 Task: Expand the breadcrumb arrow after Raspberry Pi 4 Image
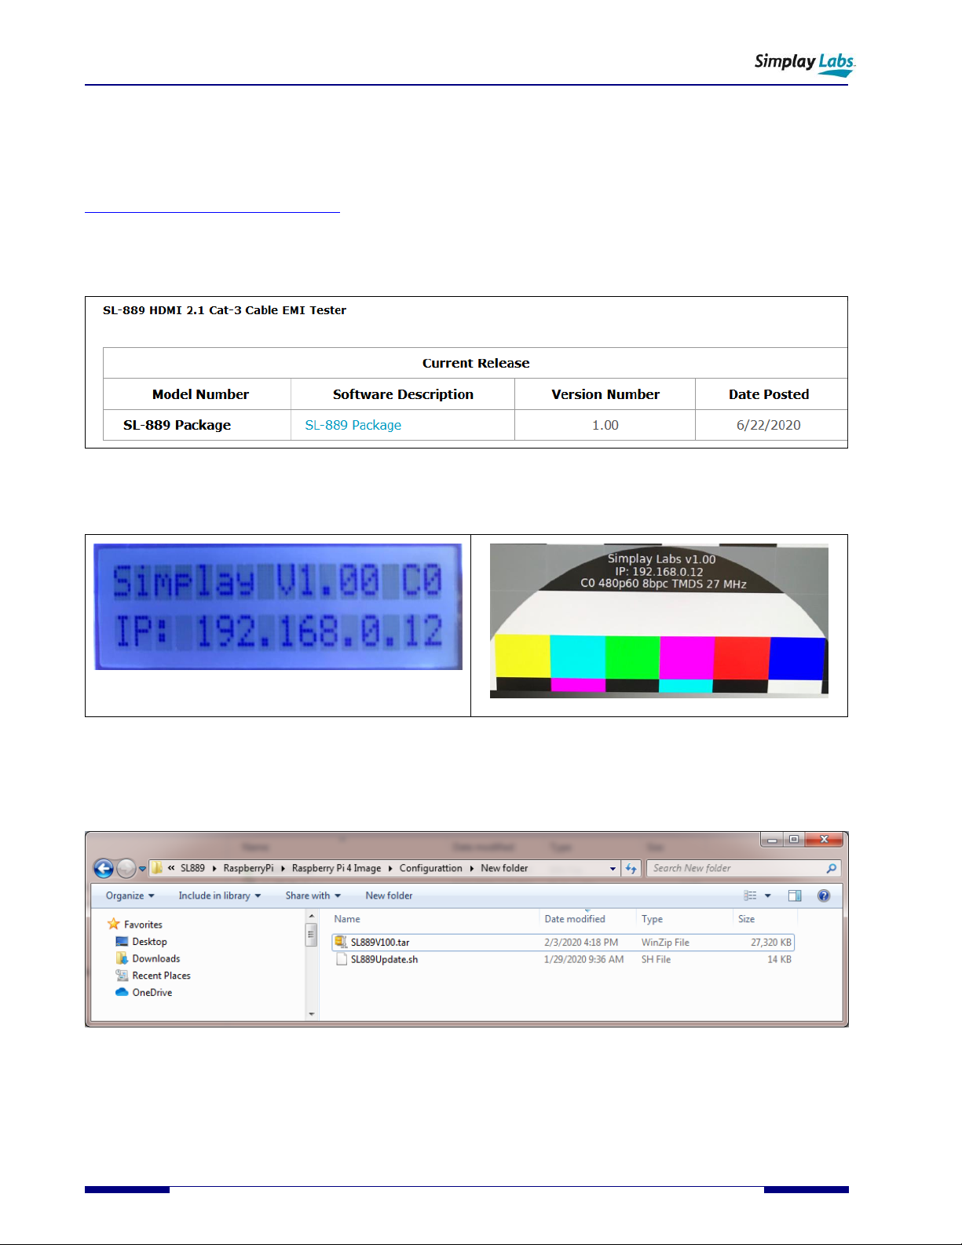pos(390,869)
